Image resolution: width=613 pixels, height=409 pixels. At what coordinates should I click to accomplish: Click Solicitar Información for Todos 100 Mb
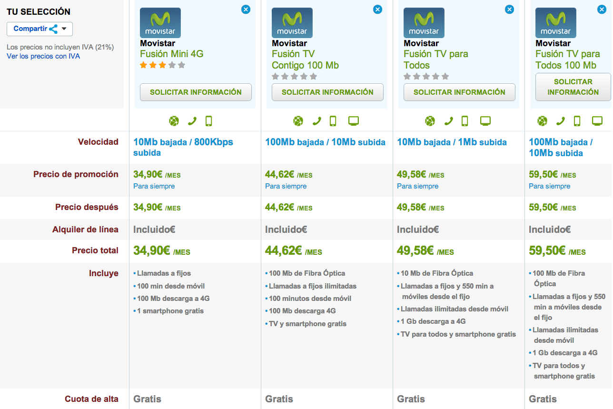[x=573, y=87]
